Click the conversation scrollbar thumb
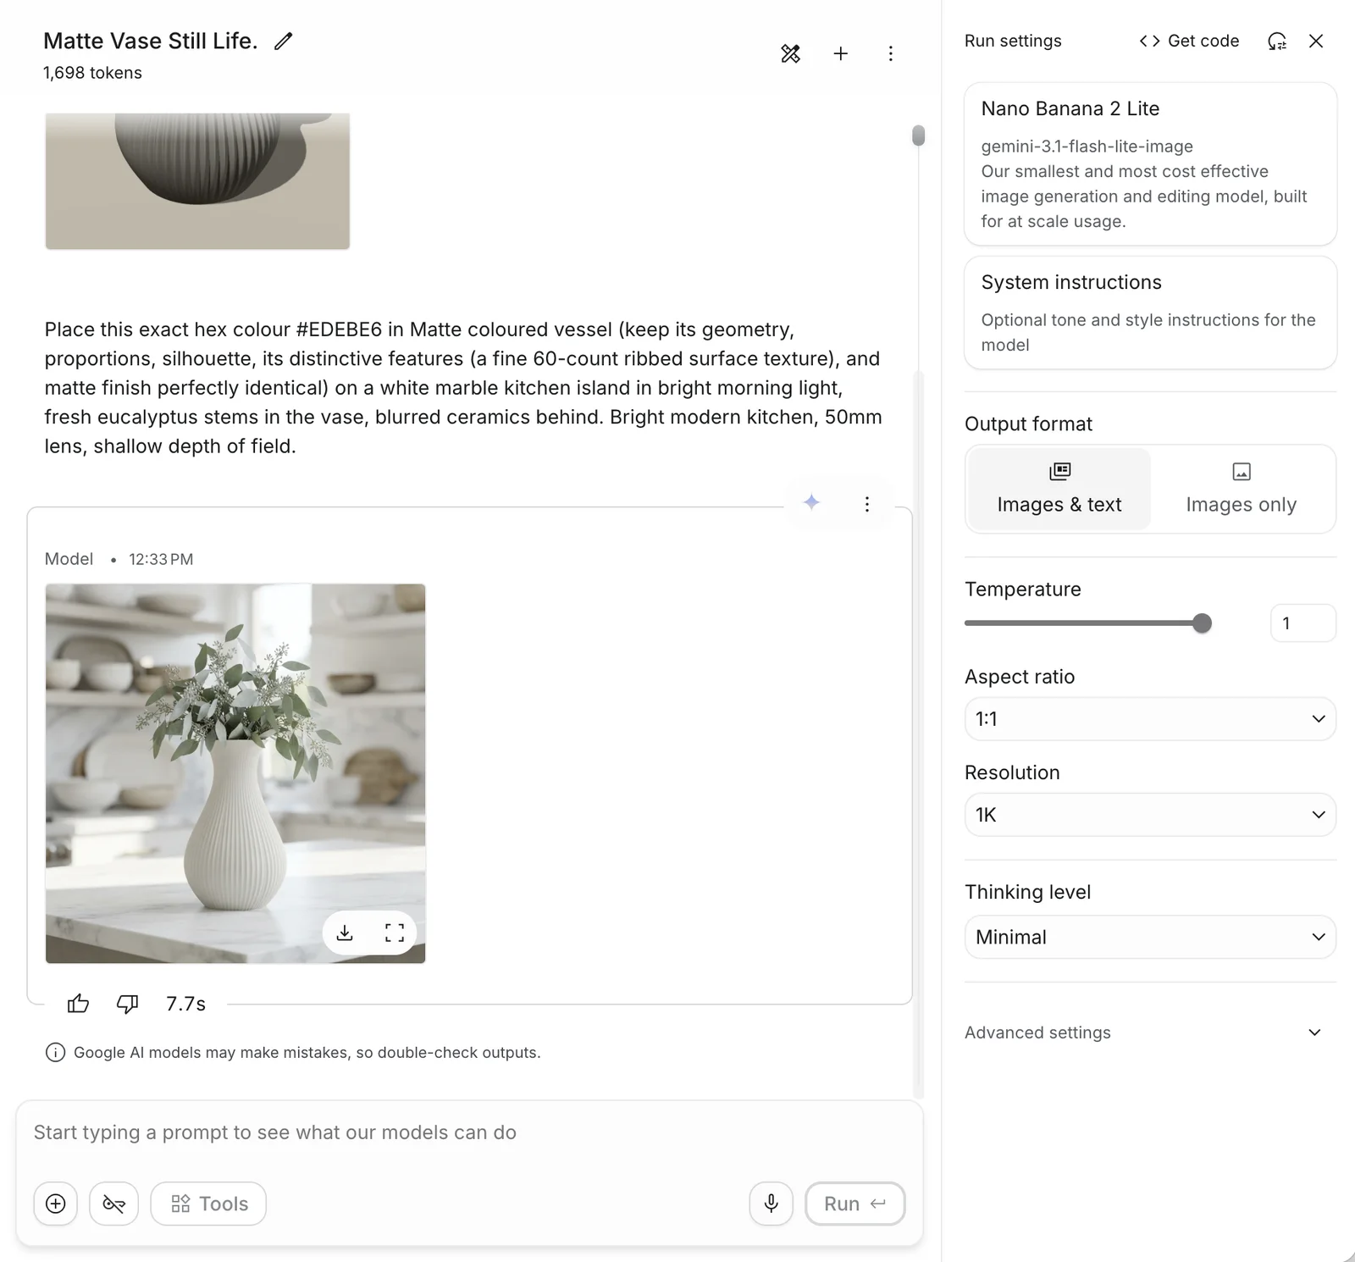This screenshot has height=1262, width=1355. 918,136
